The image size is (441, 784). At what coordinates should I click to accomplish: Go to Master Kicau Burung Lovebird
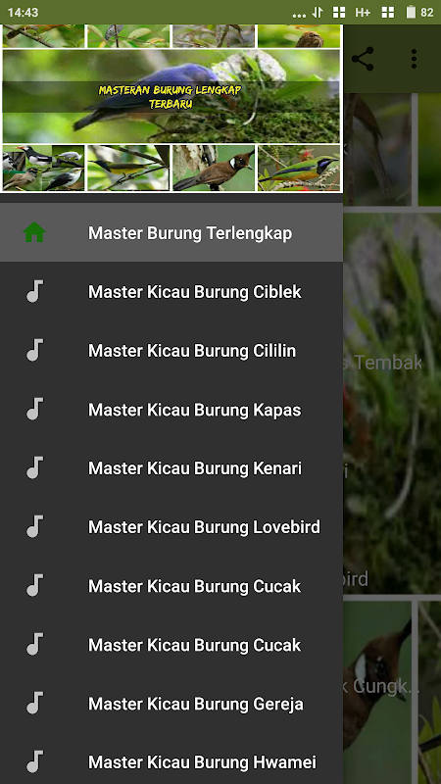[x=171, y=526]
